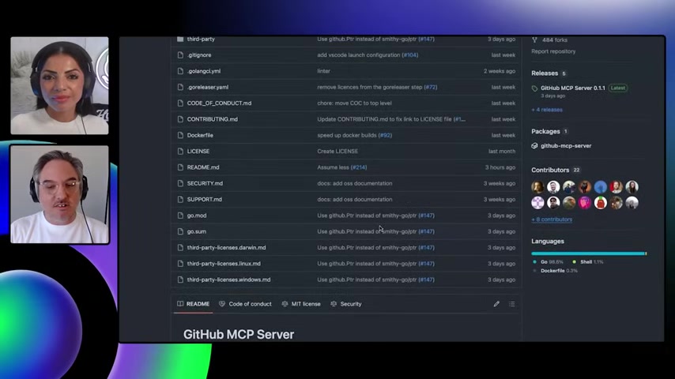Open pull request #214 link

[359, 167]
